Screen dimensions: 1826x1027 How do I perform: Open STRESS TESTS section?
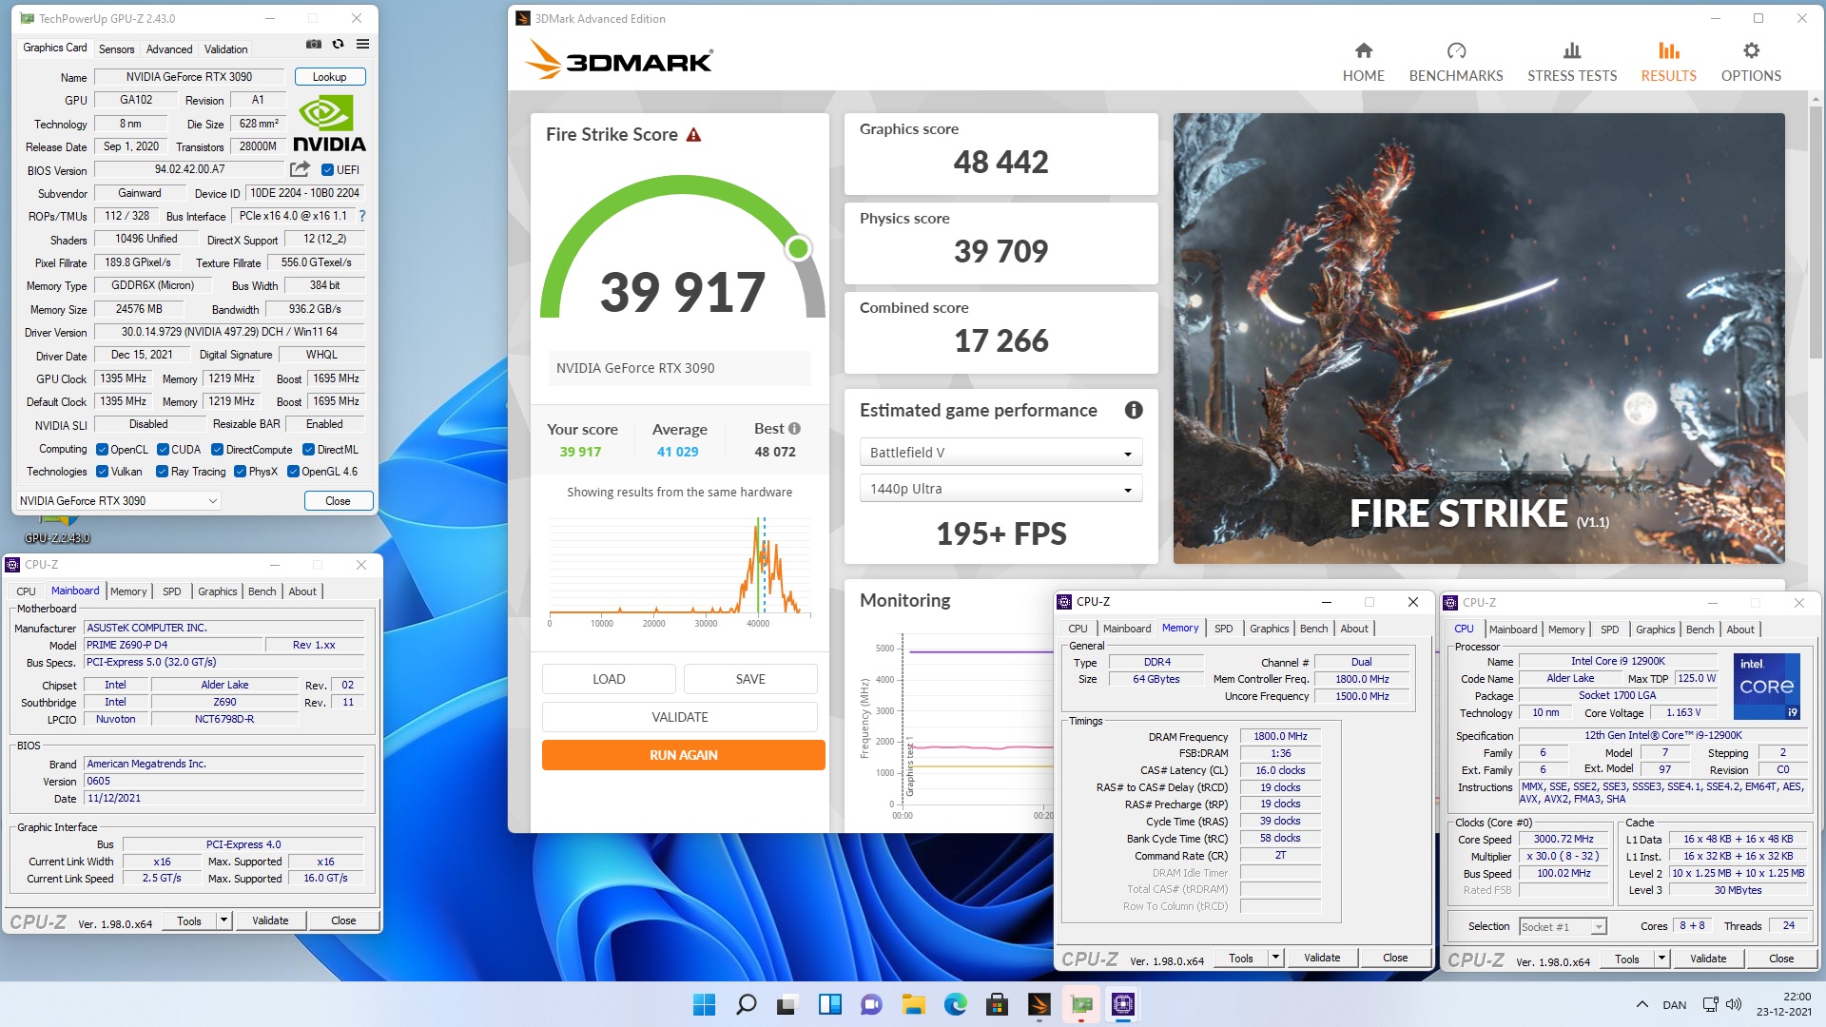pos(1571,62)
